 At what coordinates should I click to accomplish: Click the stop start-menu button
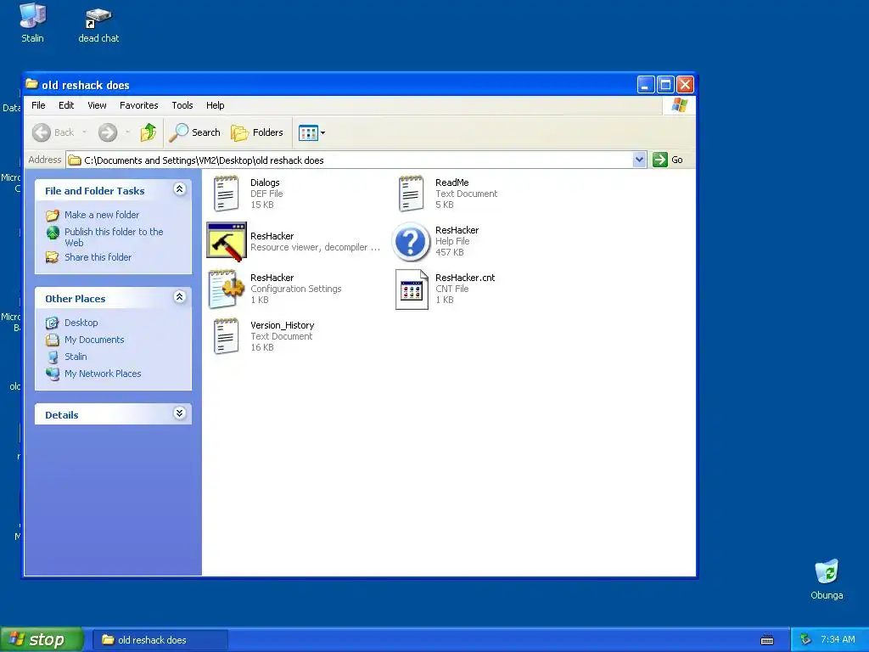(x=42, y=639)
